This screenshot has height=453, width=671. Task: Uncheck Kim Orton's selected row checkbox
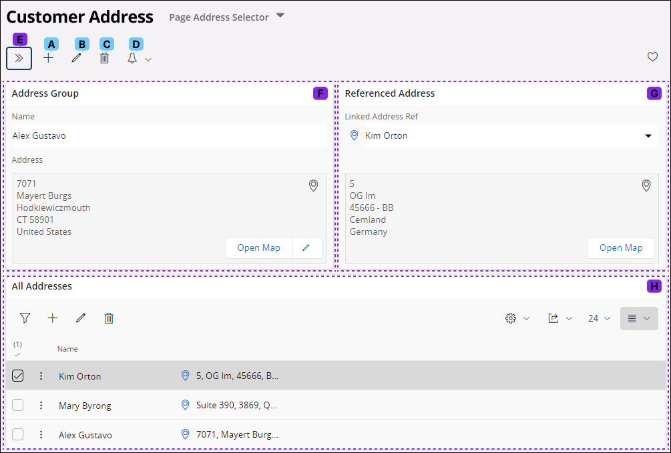(17, 376)
